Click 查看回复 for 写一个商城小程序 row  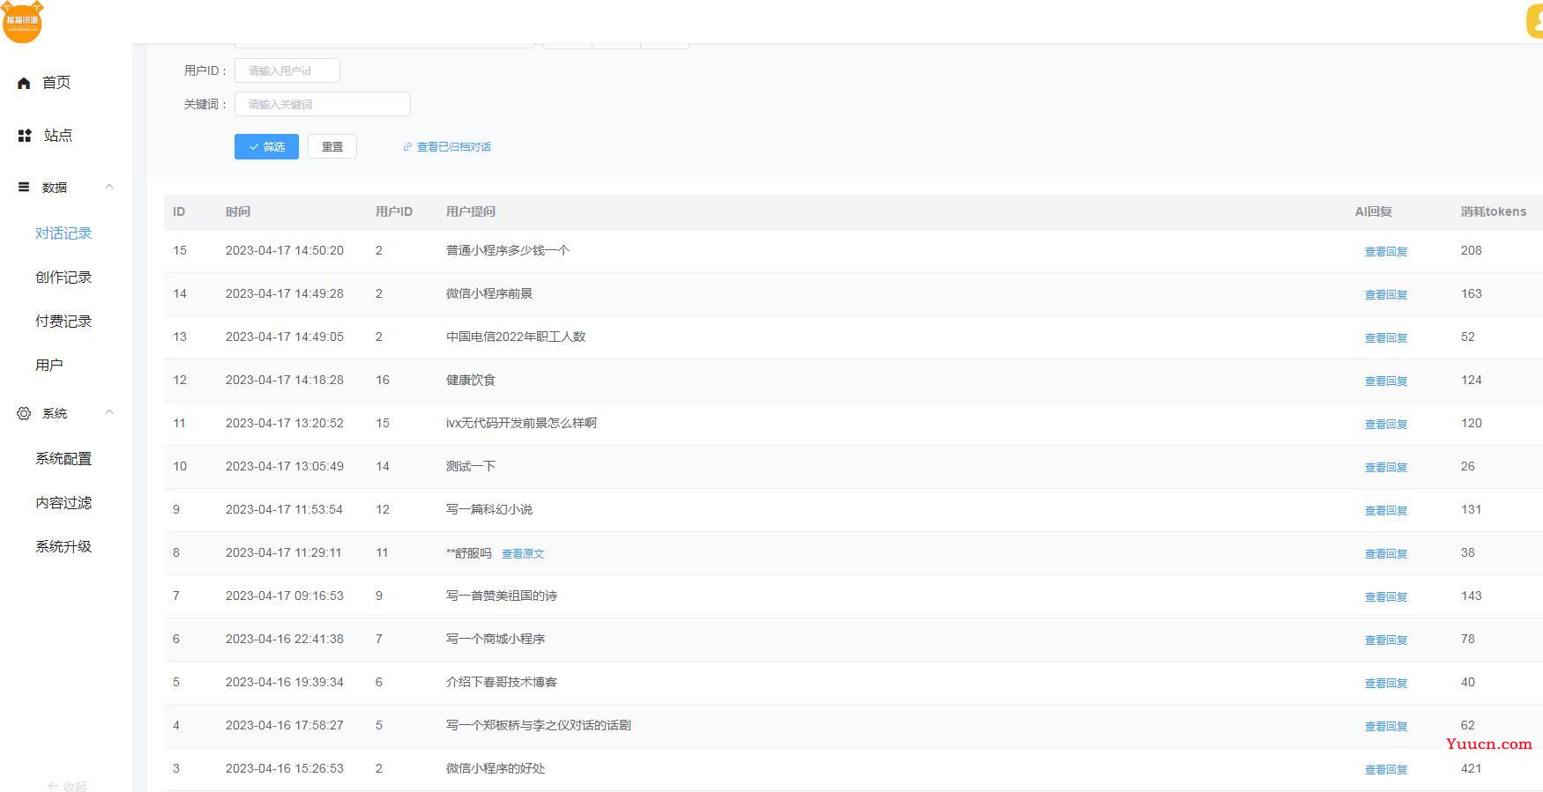(x=1386, y=640)
